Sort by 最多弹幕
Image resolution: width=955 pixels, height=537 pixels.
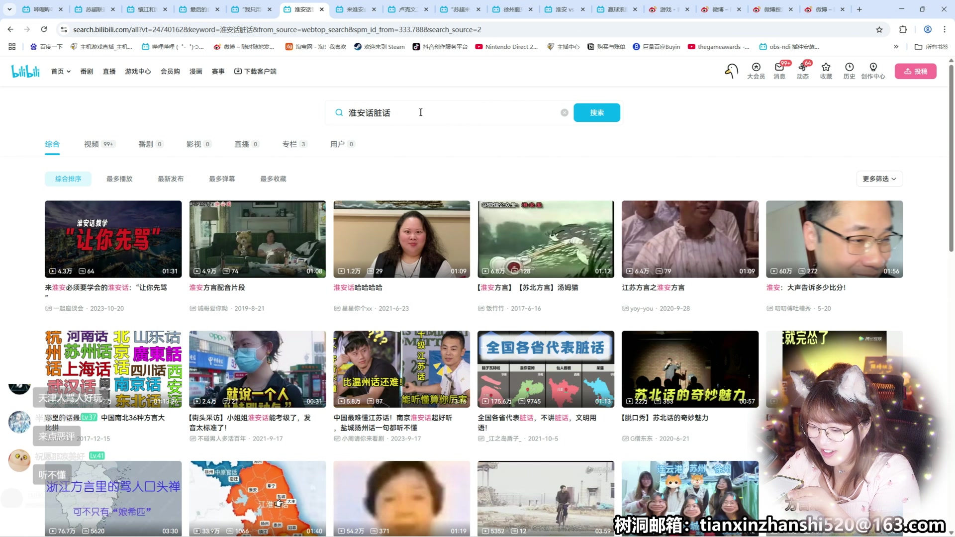click(x=222, y=179)
